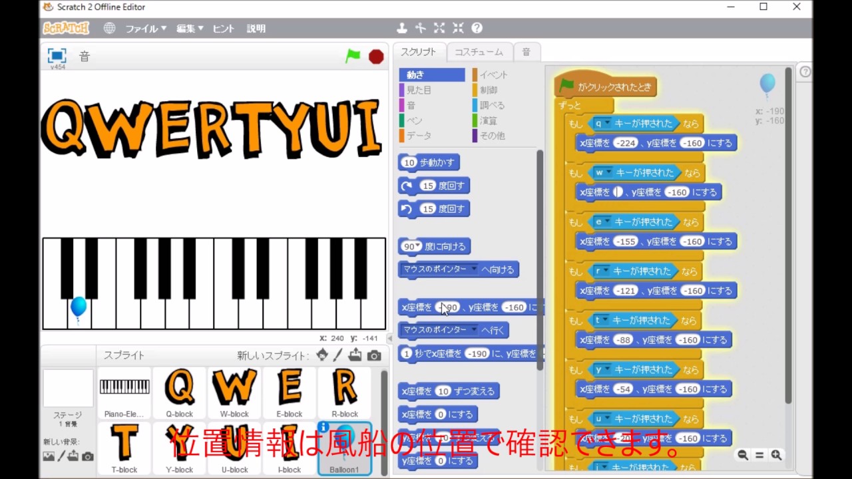Screen dimensions: 852x479
Task: Open the language globe menu
Action: coord(109,29)
